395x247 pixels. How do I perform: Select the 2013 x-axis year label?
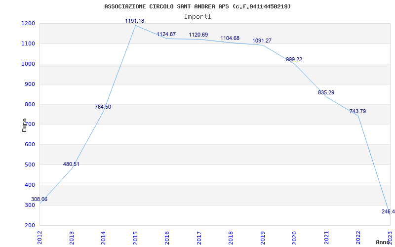coord(72,237)
